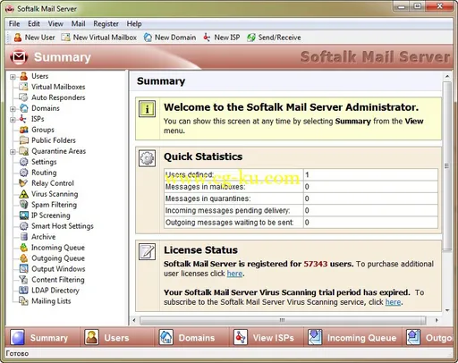Select Routing in the tree
This screenshot has width=458, height=363.
(44, 173)
